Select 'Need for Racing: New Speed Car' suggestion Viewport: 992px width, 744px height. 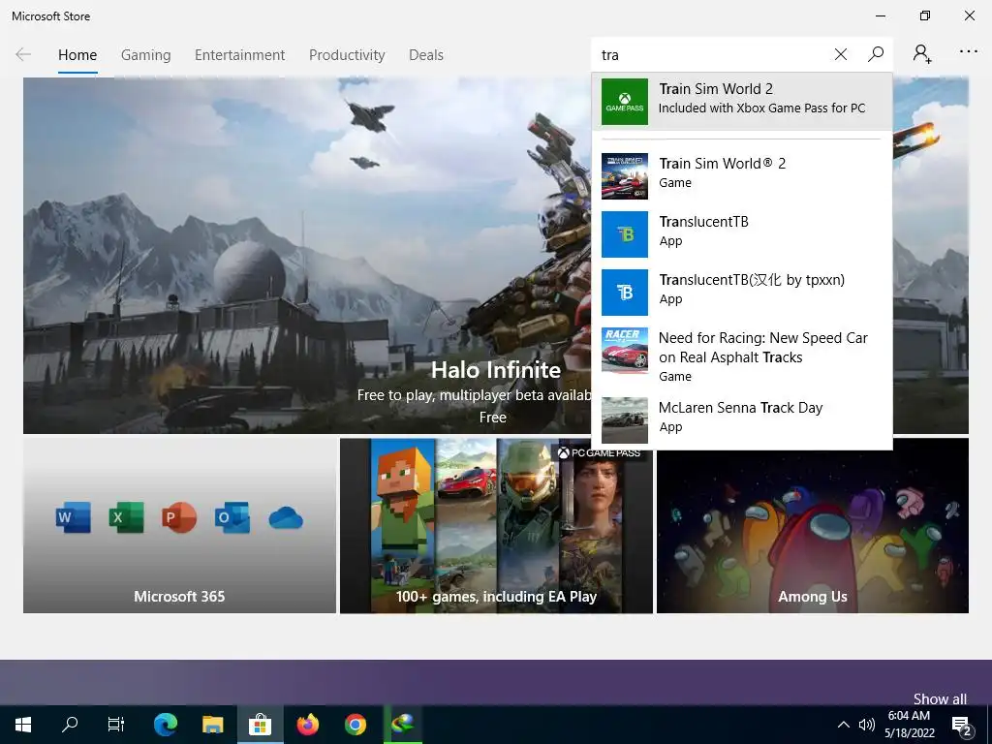pyautogui.click(x=742, y=356)
